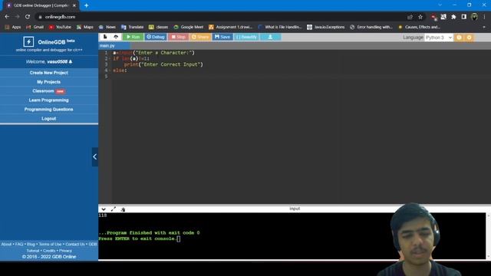Screen dimensions: 491x276
Task: Open the Java.io.Exceptions bookmark
Action: [325, 28]
